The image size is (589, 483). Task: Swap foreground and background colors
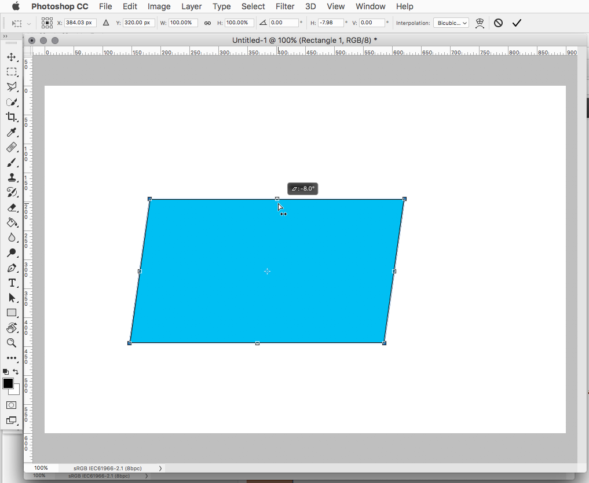(x=16, y=371)
